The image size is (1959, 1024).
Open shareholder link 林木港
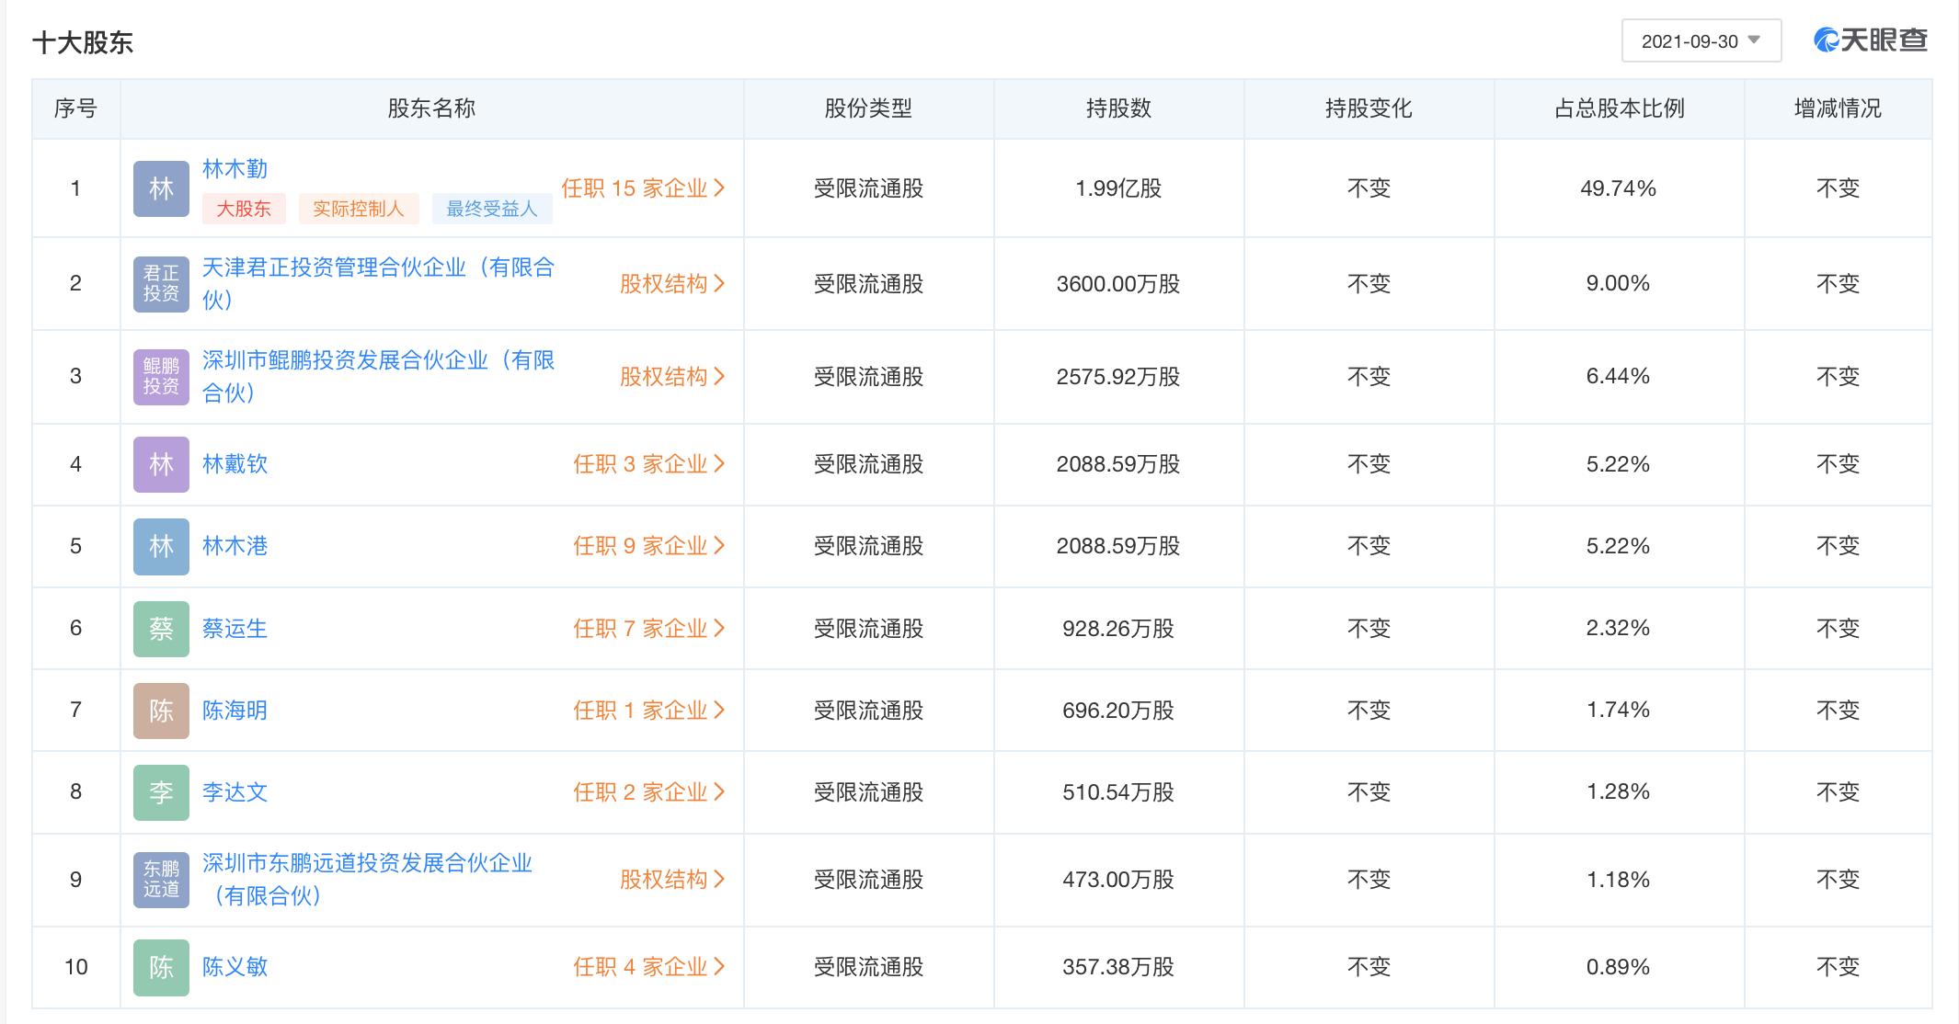235,546
